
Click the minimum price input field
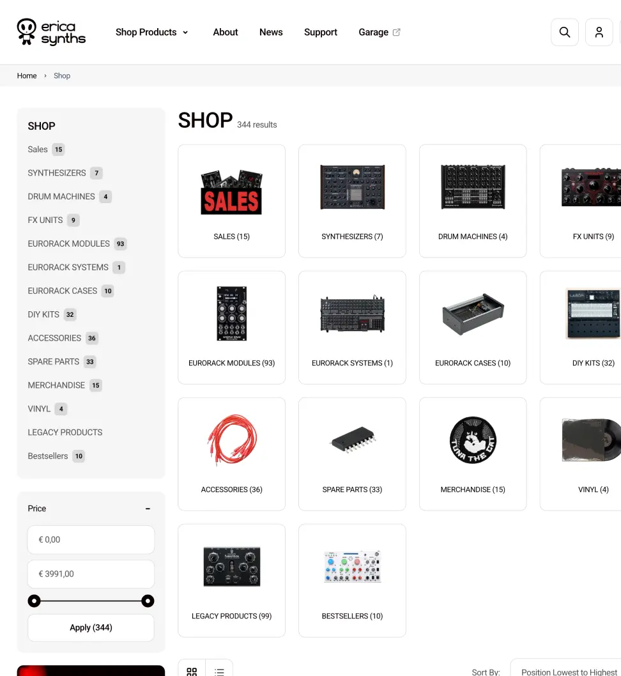91,540
